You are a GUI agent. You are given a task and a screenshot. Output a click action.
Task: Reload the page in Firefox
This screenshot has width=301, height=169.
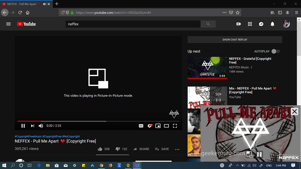click(20, 12)
